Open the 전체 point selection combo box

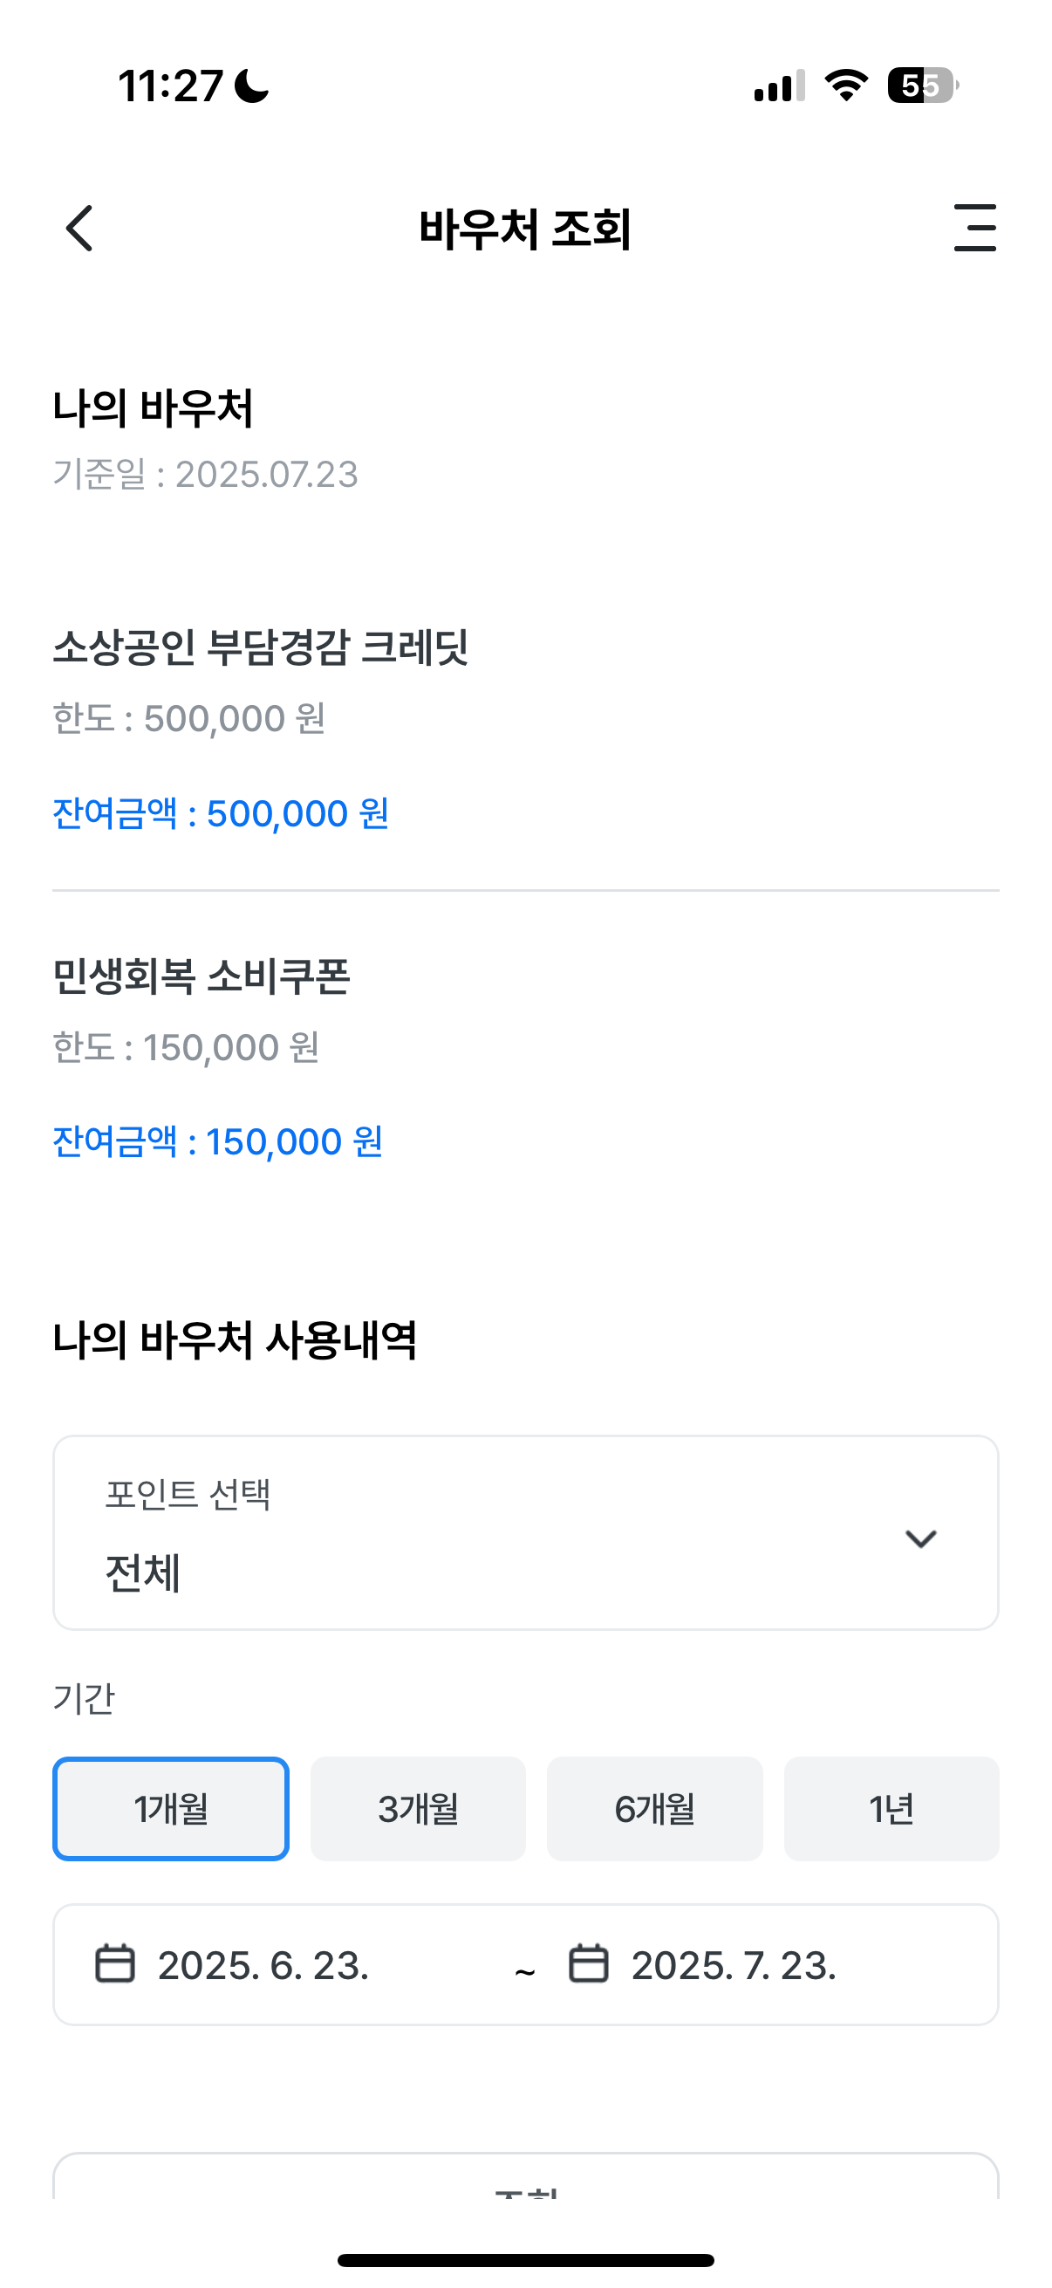[525, 1532]
